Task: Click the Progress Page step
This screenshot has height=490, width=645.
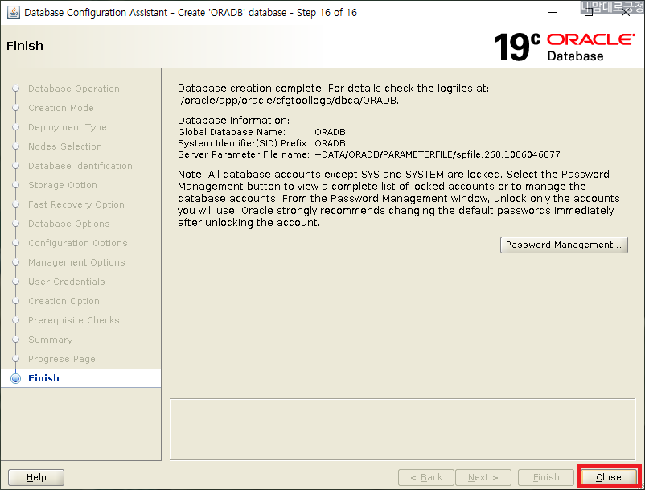Action: (x=62, y=359)
